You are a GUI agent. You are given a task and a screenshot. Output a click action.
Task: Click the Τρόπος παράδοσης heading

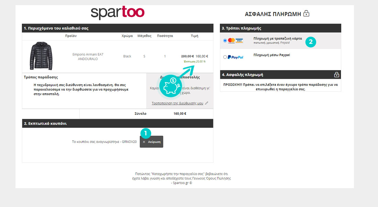tap(41, 77)
